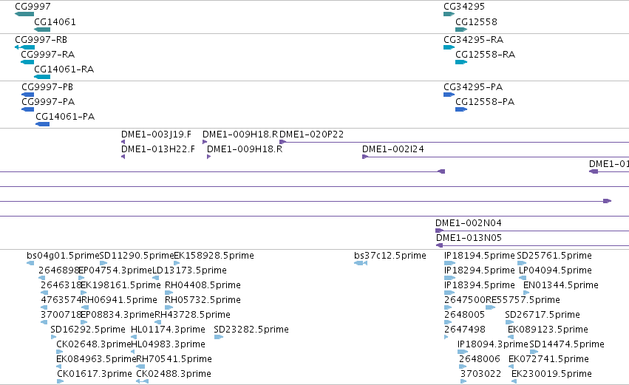Open EST EK158928.5prime
629x385 pixels.
tap(214, 256)
